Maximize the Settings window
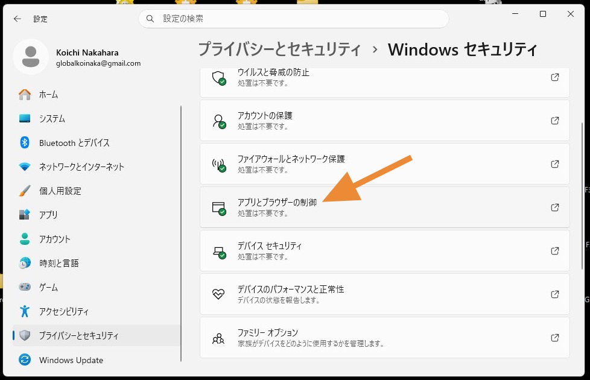The height and width of the screenshot is (380, 590). click(x=542, y=14)
